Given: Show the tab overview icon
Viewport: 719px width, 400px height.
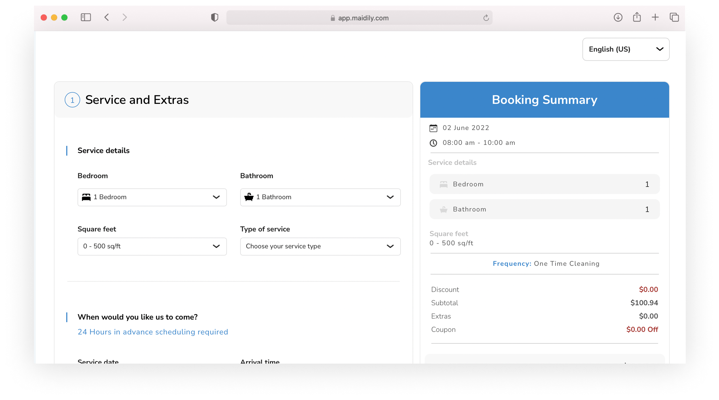Looking at the screenshot, I should coord(674,17).
